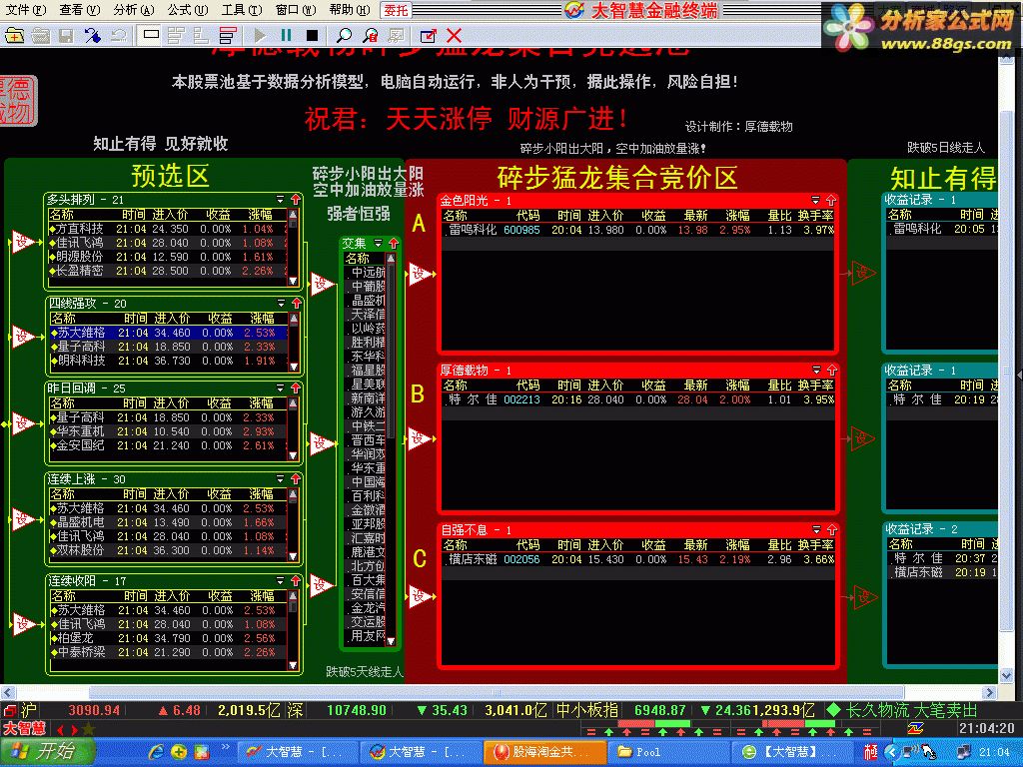Click the red up arrow on 多头排列 header
Screen dimensions: 1023x767
click(296, 199)
